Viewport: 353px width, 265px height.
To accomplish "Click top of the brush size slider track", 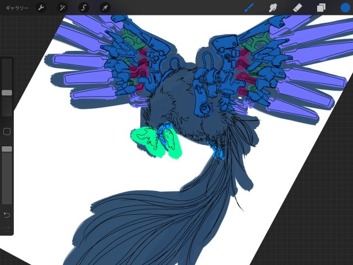I will click(7, 62).
